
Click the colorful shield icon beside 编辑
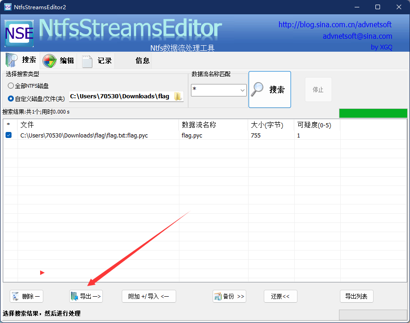49,61
